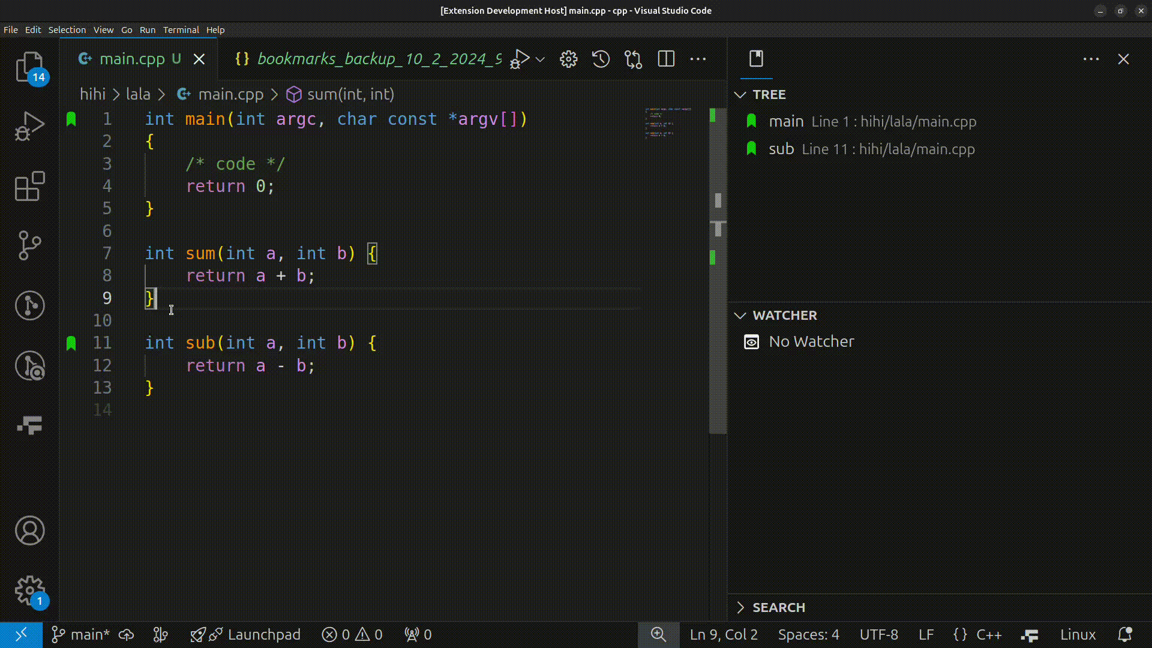
Task: Open Run and Debug view
Action: (29, 127)
